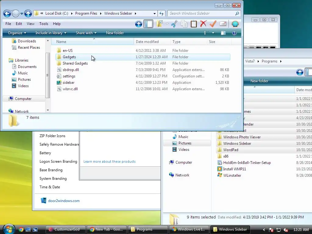Select Computer in the front navigation pane

point(23,99)
